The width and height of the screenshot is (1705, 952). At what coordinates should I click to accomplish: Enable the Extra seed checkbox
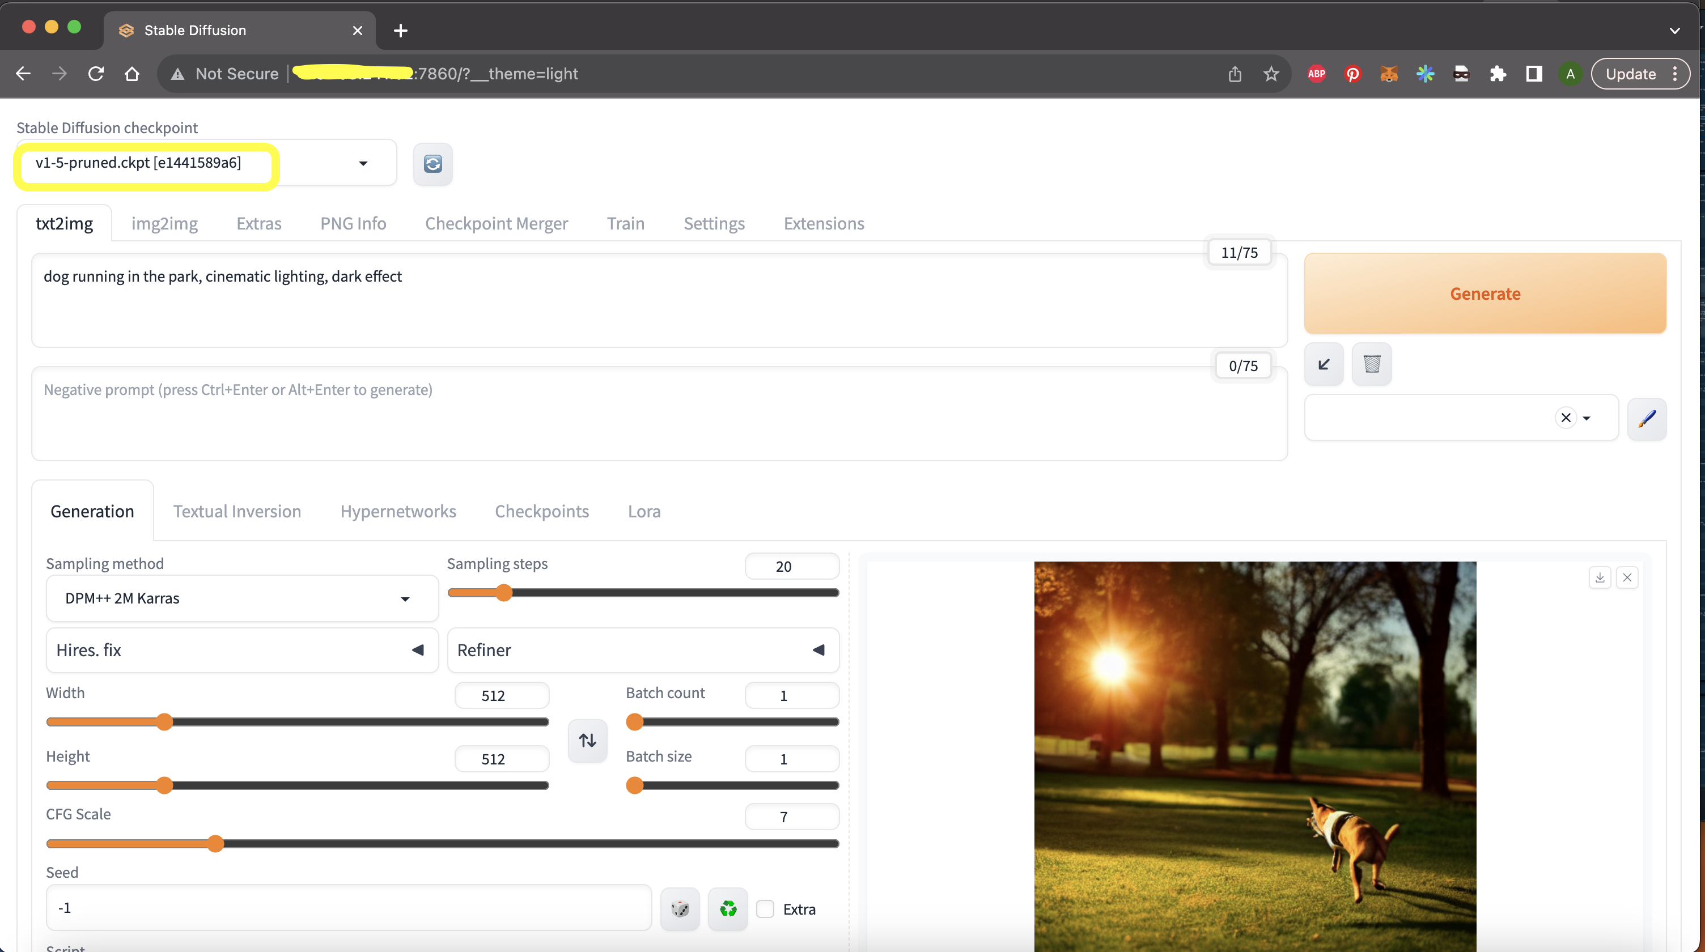(765, 909)
